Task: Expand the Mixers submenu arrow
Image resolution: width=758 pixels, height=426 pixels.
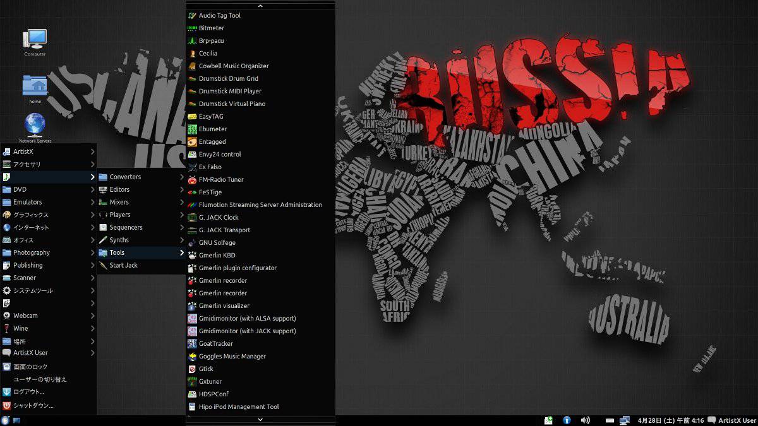Action: [182, 202]
